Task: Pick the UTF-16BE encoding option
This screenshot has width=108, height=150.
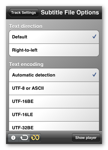Action: coord(54,101)
